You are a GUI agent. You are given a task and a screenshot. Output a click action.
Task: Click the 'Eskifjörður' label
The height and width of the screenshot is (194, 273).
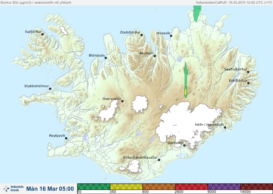[238, 81]
